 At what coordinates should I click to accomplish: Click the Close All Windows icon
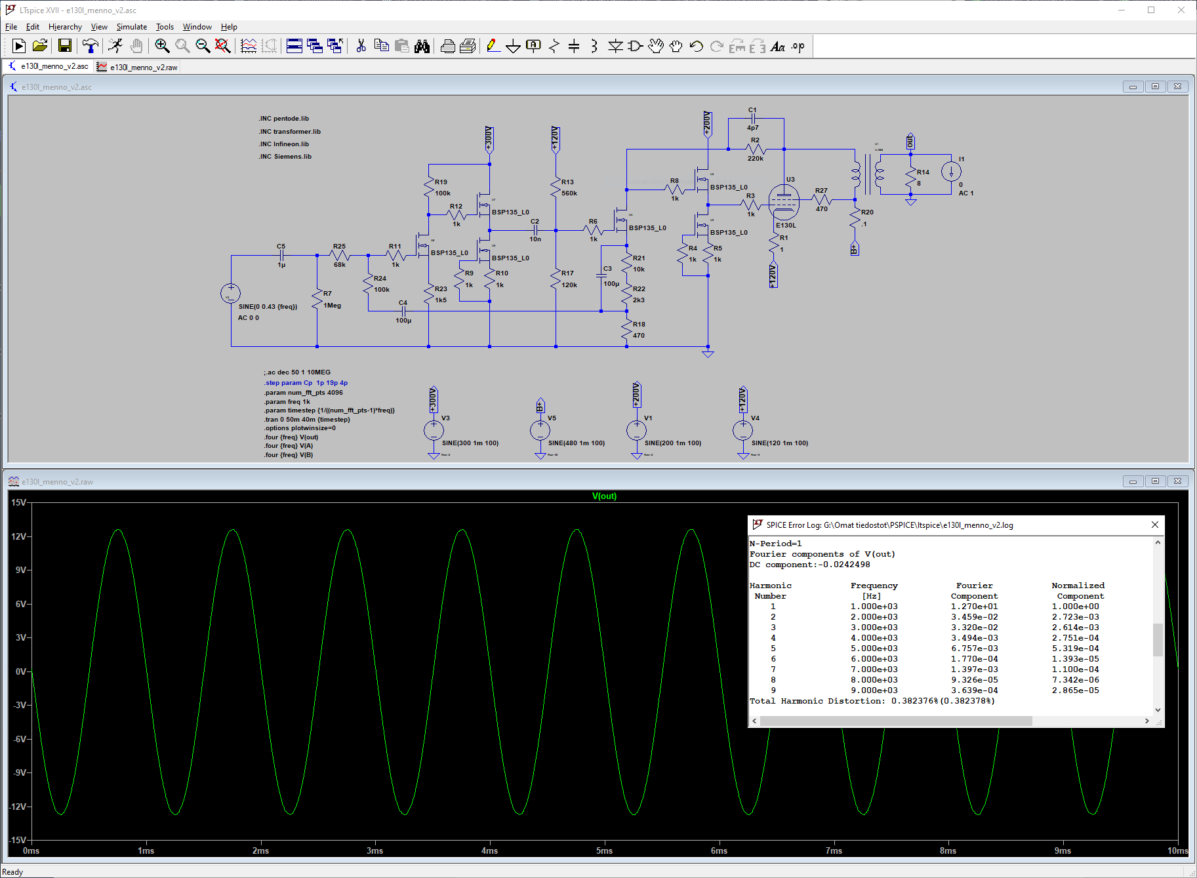tap(335, 46)
